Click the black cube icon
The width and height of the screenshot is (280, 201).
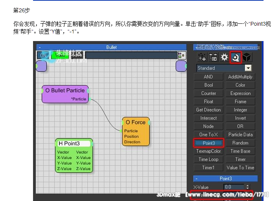click(x=247, y=58)
